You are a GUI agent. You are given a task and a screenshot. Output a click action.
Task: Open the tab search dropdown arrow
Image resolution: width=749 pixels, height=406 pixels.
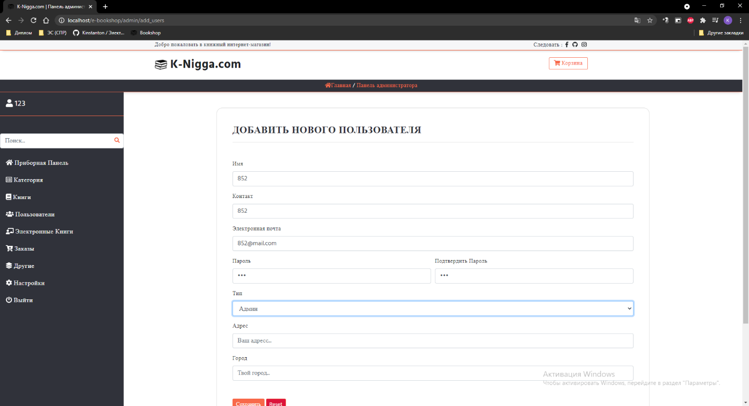tap(687, 6)
